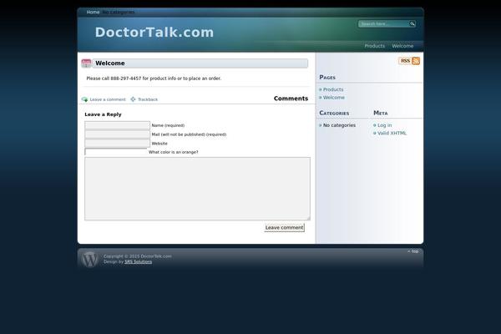Image resolution: width=501 pixels, height=334 pixels.
Task: Click the phone number text 888-297-4457
Action: point(125,78)
